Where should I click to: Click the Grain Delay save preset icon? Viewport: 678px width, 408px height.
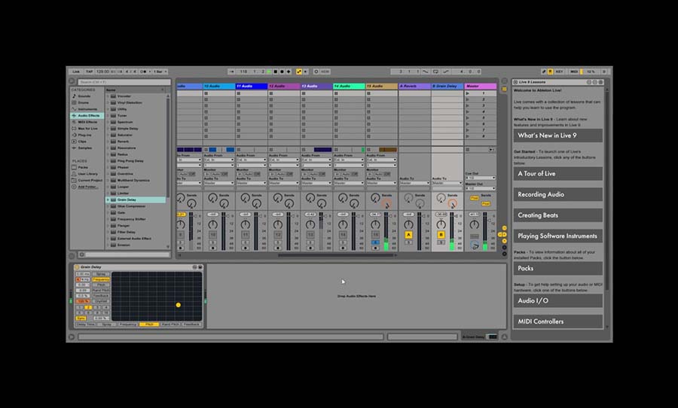tap(200, 267)
